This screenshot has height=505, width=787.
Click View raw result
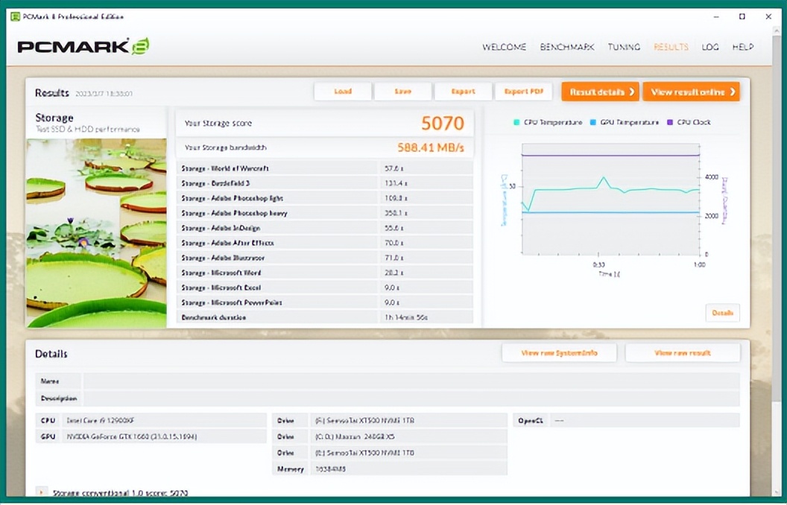683,353
